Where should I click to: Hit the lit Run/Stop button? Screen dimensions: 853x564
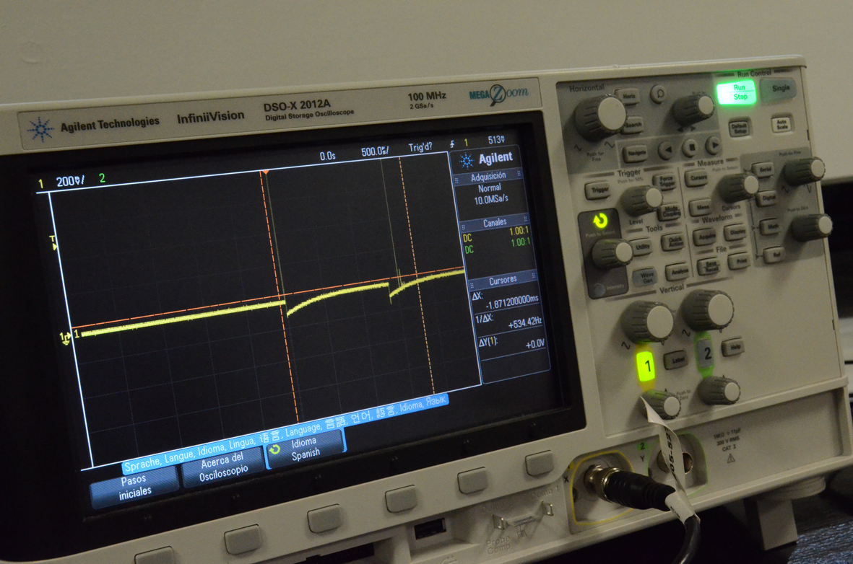(x=736, y=92)
